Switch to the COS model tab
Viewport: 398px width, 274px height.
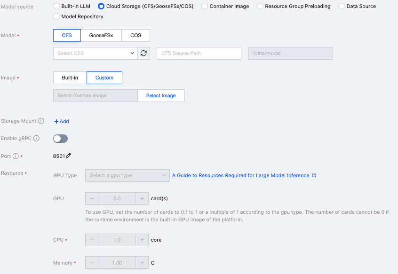(x=135, y=35)
